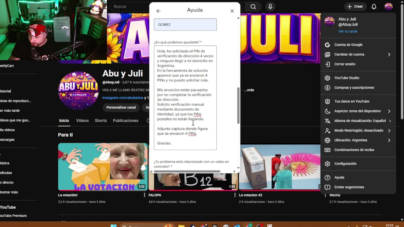This screenshot has width=404, height=227.
Task: Switch to the Vídeos tab
Action: (x=82, y=121)
